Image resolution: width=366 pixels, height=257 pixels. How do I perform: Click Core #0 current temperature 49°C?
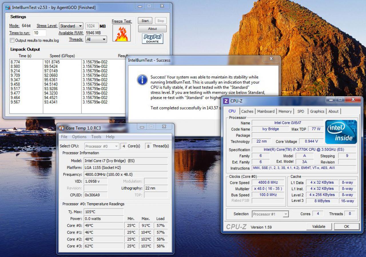(104, 226)
